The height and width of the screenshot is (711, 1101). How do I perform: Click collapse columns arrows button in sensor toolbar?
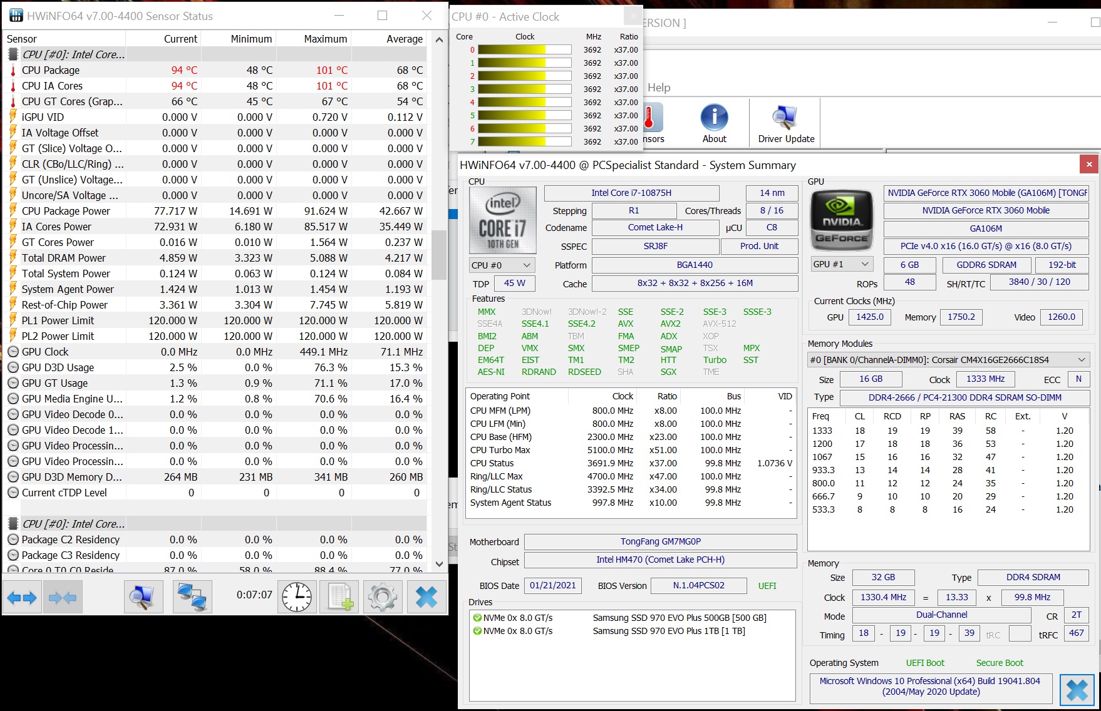point(63,597)
